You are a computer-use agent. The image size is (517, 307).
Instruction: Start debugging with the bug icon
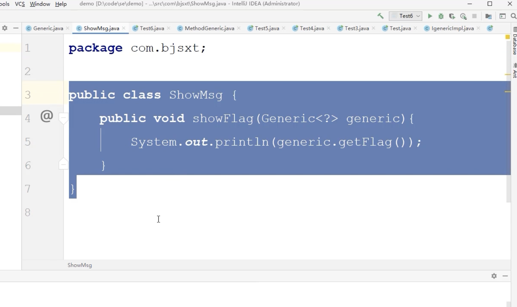441,16
